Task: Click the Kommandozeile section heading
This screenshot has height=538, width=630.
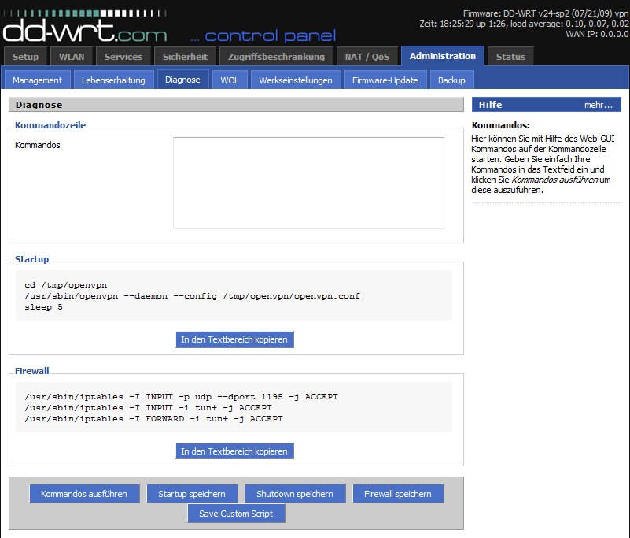Action: (x=50, y=125)
